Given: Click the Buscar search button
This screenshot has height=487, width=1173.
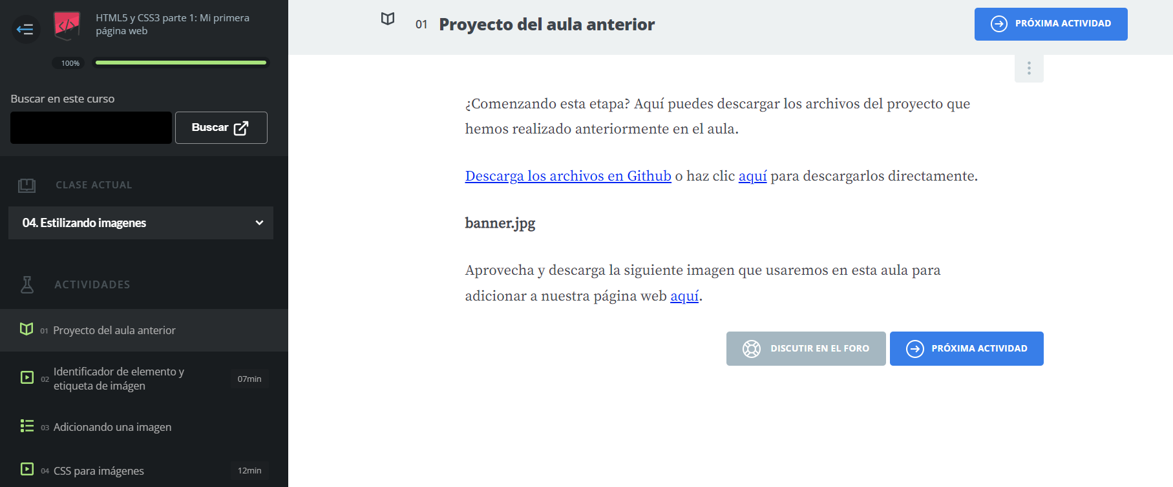Looking at the screenshot, I should (221, 128).
